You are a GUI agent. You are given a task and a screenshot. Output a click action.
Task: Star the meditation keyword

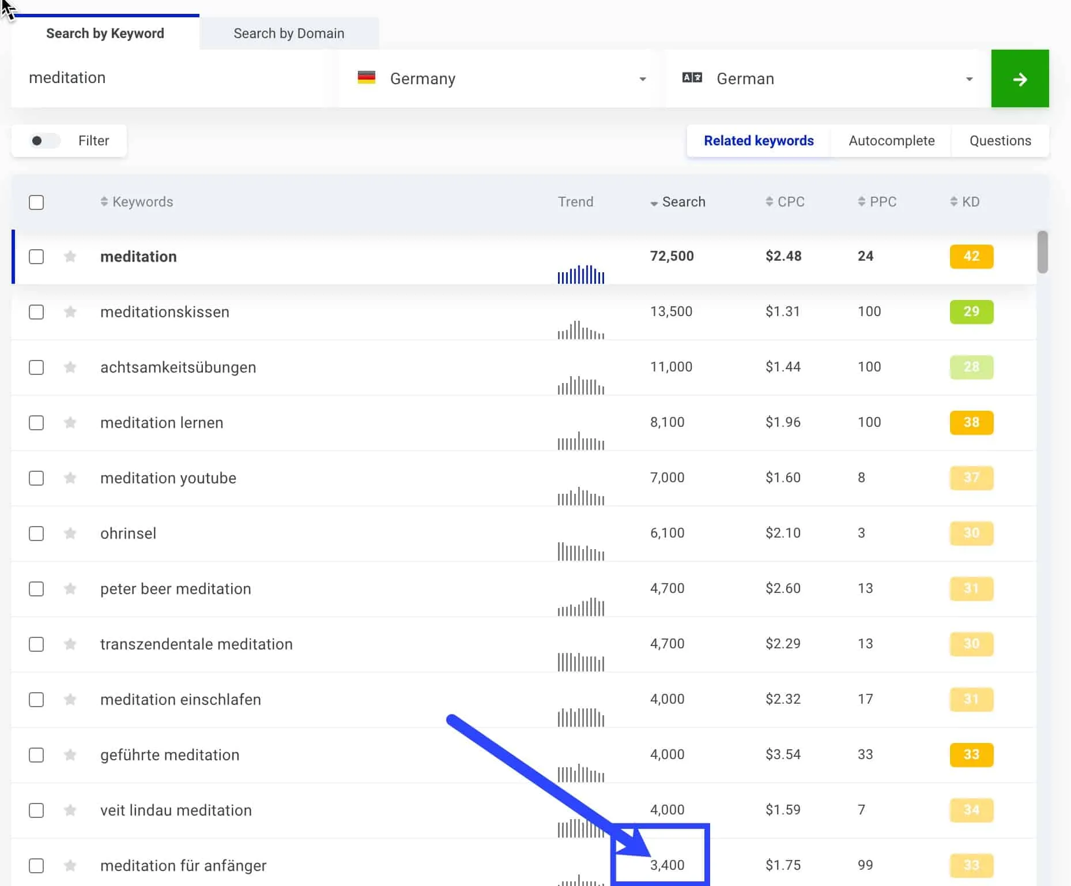[70, 256]
